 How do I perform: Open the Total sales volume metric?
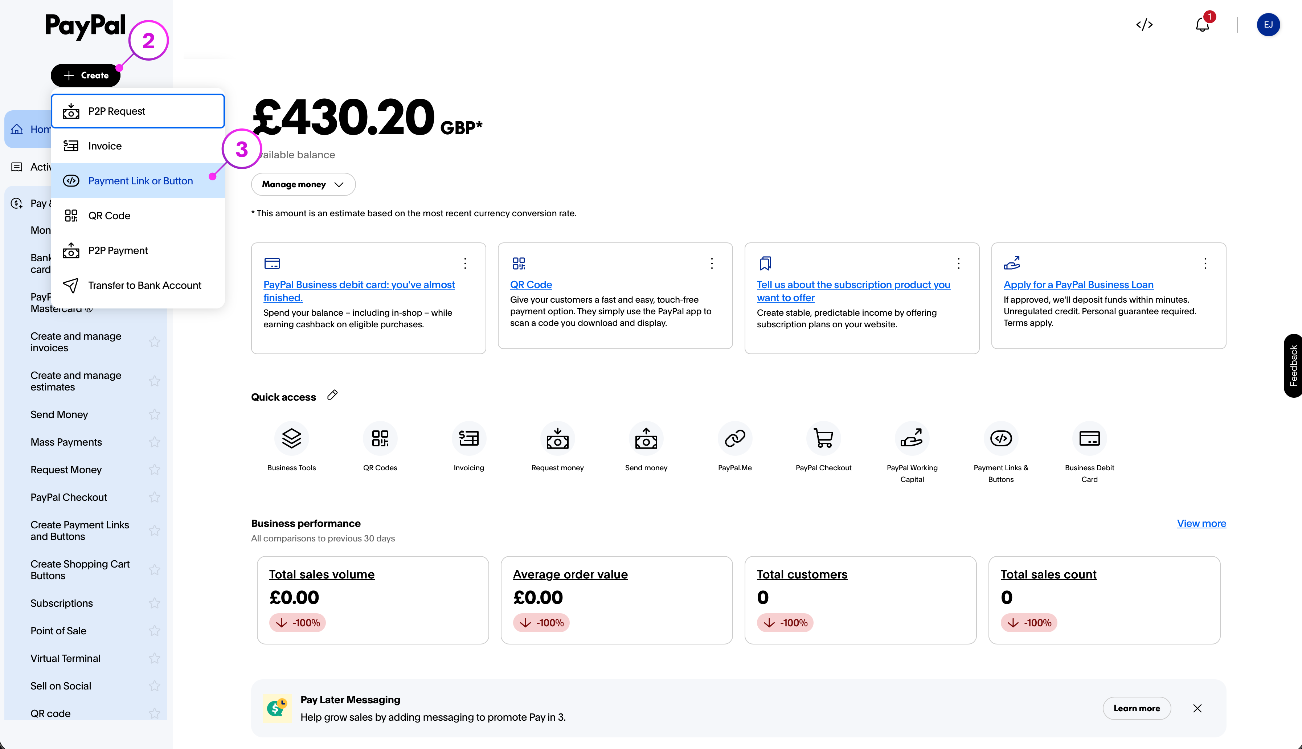pos(322,574)
